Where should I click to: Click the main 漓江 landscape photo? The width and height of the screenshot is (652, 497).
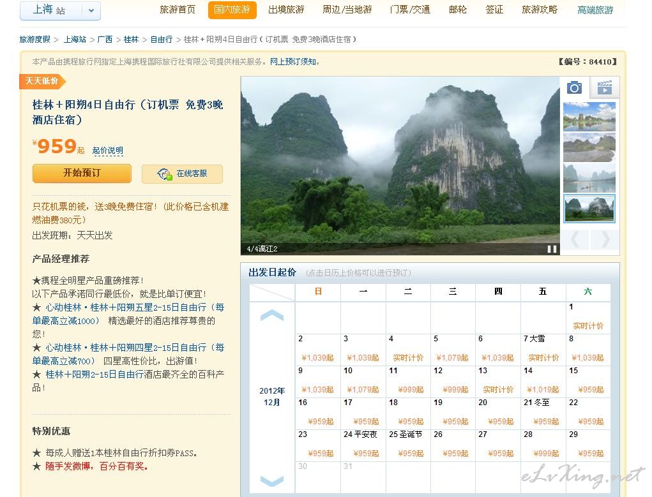400,165
